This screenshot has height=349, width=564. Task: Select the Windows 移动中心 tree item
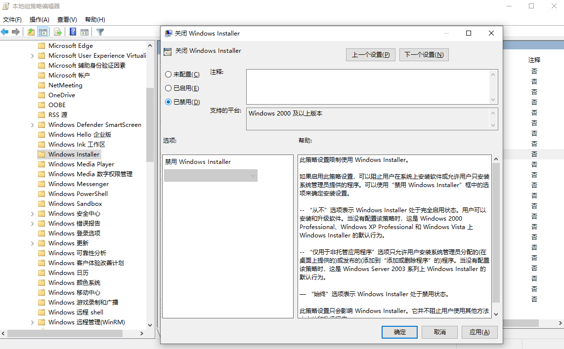(75, 293)
